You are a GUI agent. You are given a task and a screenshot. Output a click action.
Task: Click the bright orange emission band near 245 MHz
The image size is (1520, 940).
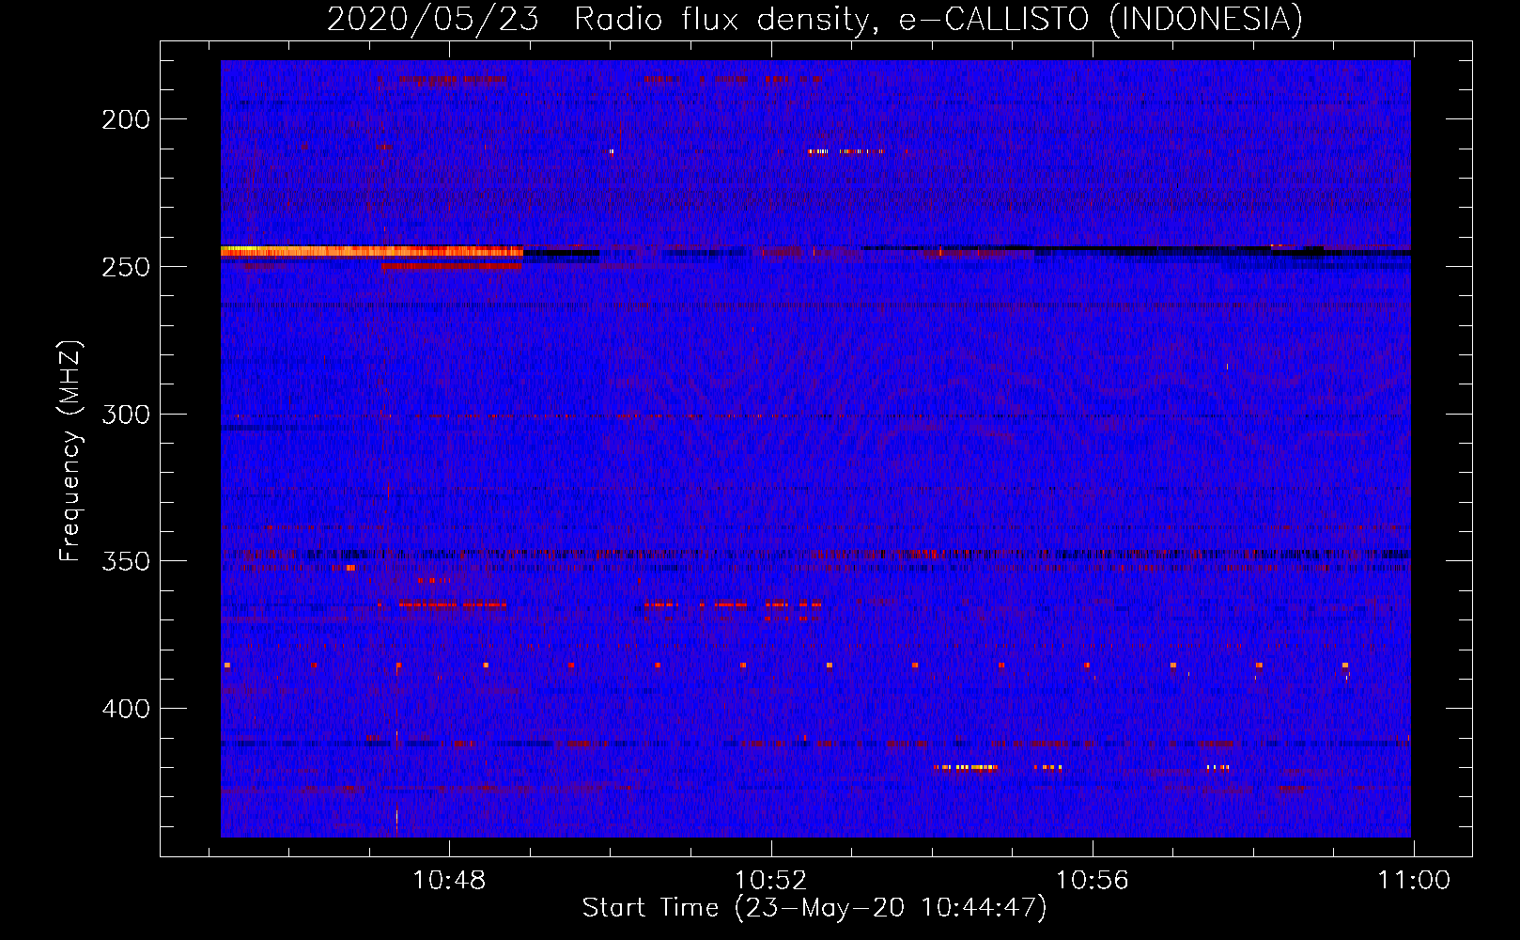371,251
